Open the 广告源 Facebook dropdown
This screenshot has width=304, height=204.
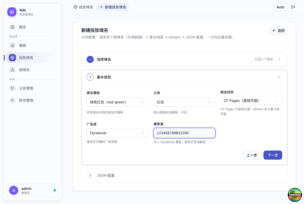[x=118, y=133]
